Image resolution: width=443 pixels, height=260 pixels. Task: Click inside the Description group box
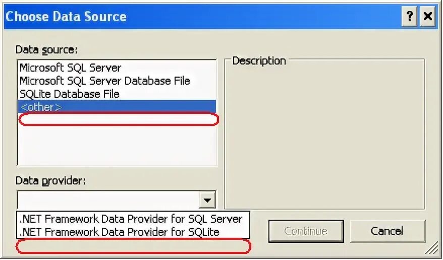pos(324,136)
